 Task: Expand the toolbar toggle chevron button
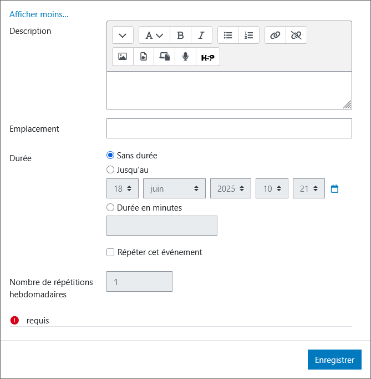pos(123,35)
